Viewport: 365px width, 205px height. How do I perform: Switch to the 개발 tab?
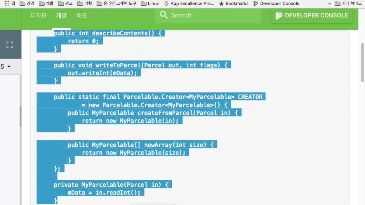[61, 15]
